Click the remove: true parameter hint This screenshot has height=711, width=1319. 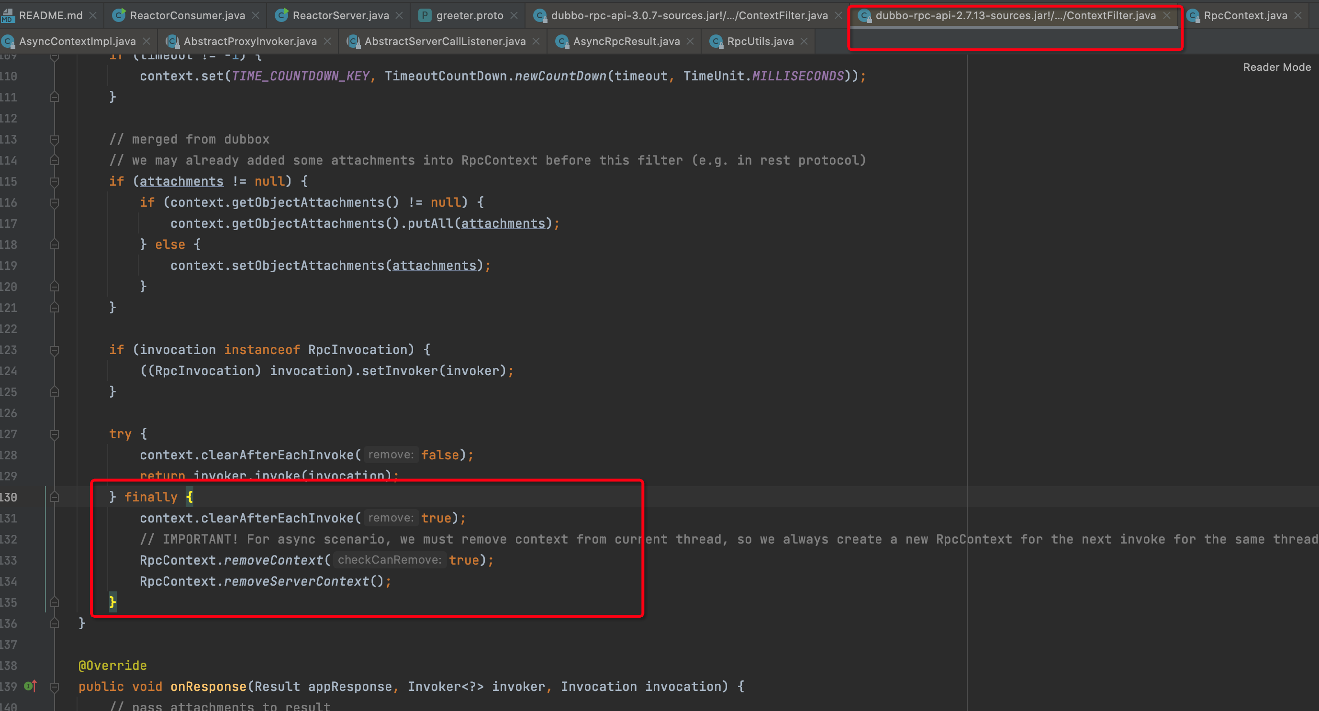pos(391,518)
